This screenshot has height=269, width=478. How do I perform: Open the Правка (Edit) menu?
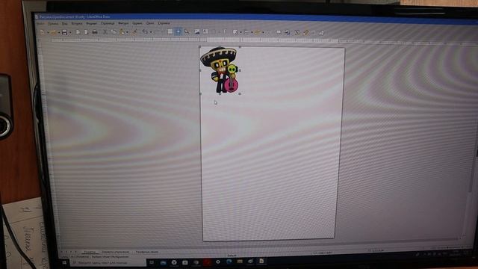point(53,23)
